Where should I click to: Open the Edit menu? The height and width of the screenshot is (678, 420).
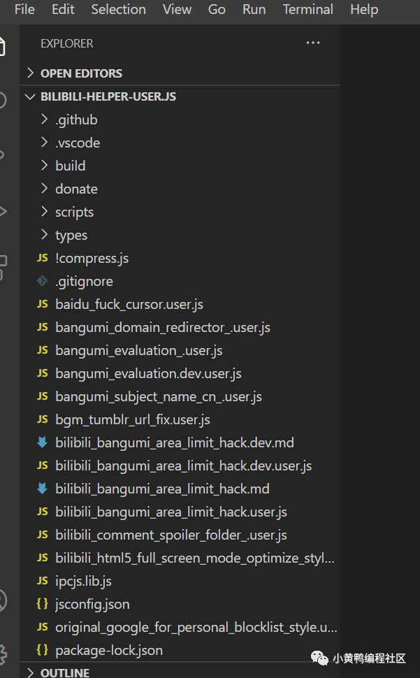click(x=63, y=9)
